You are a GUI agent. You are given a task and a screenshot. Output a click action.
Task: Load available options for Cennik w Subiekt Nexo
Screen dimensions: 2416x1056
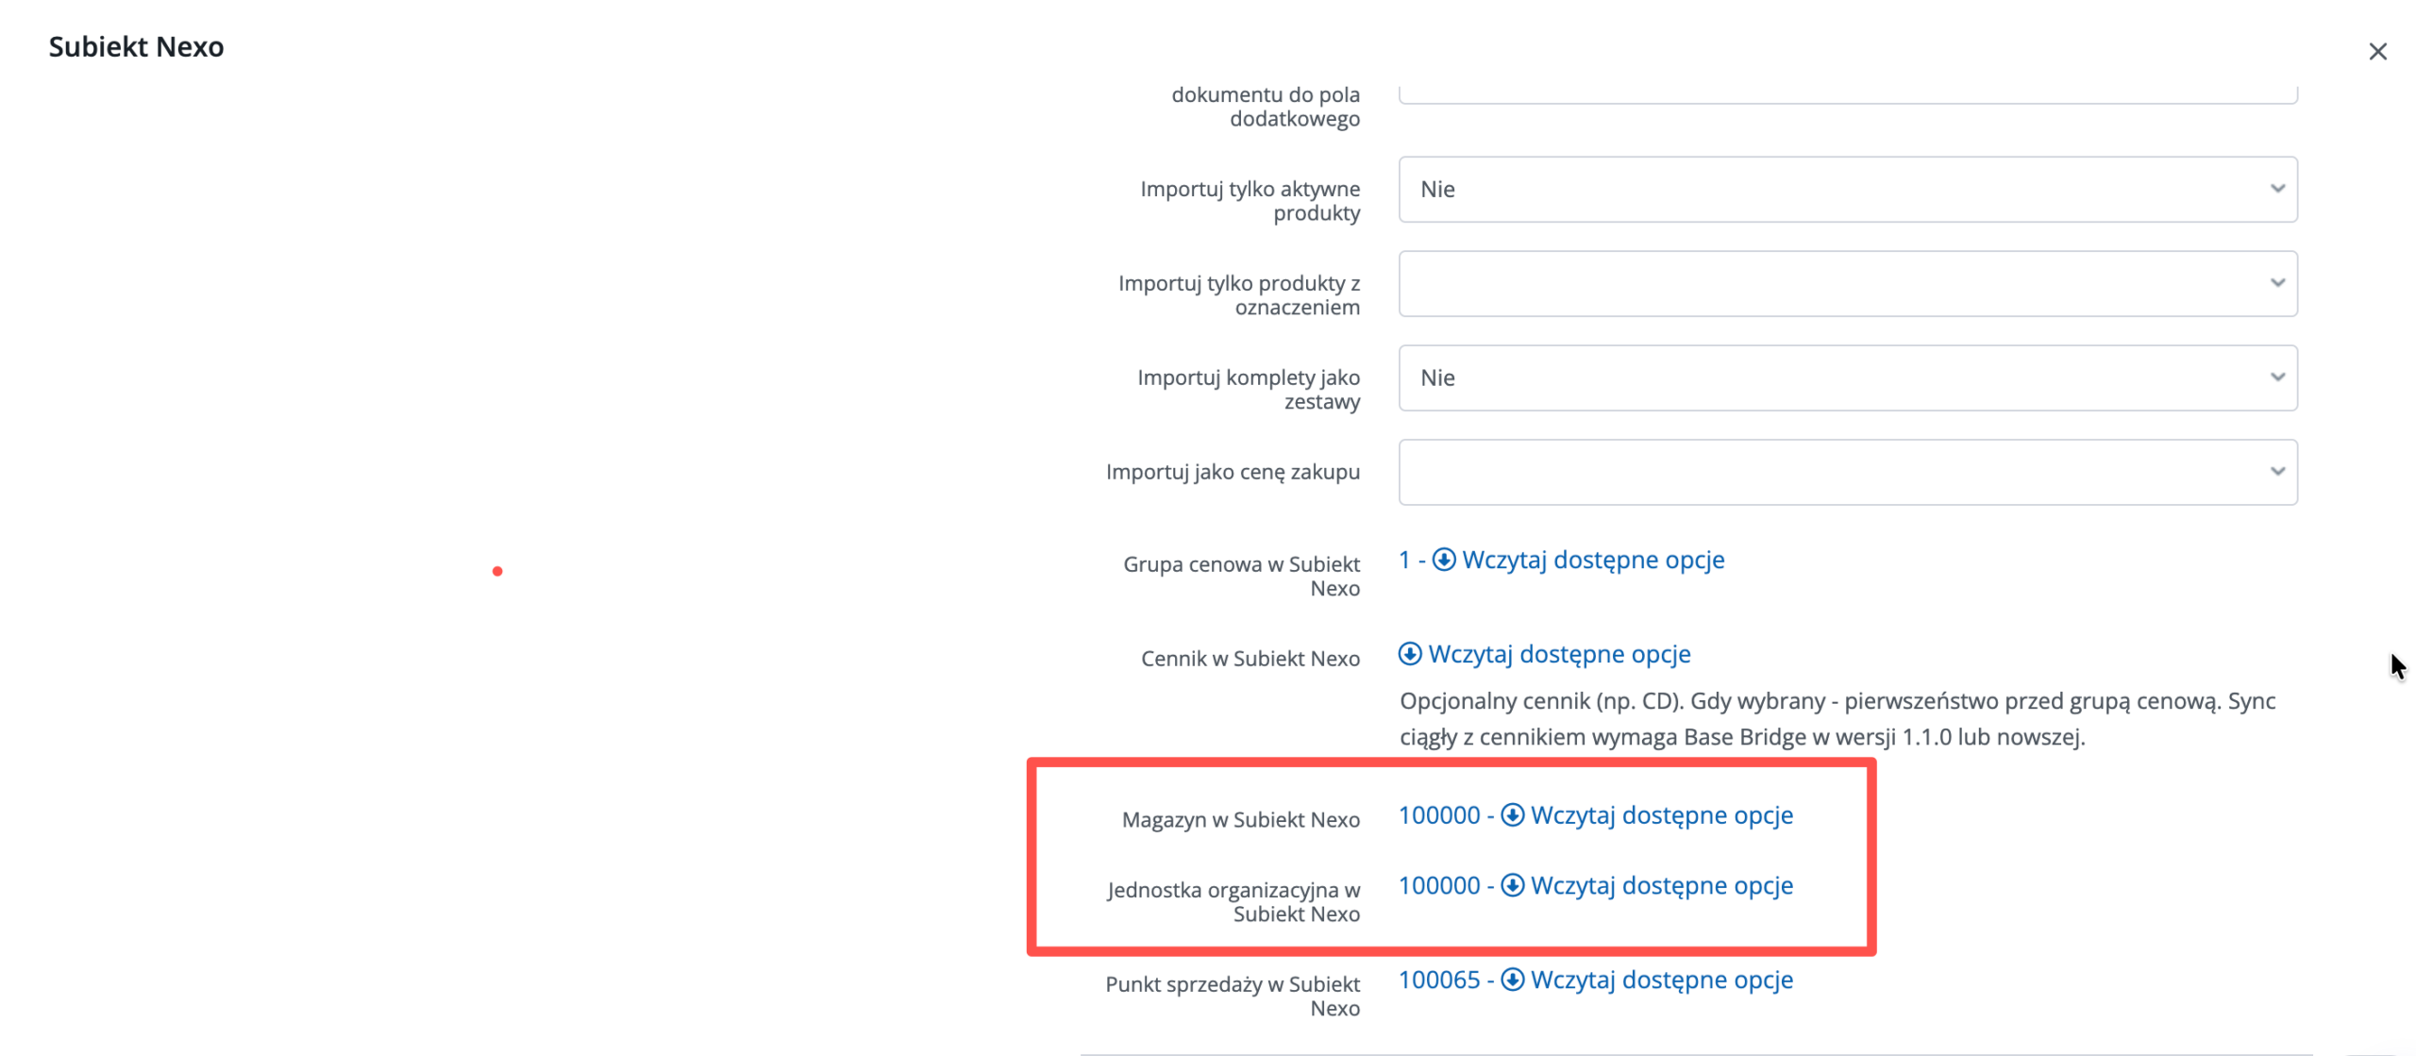click(1559, 655)
